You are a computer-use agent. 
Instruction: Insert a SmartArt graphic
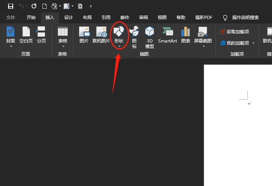167,35
